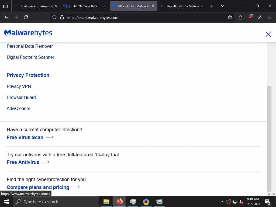
Task: Show more toolbar tools chevrons
Action: click(x=260, y=17)
